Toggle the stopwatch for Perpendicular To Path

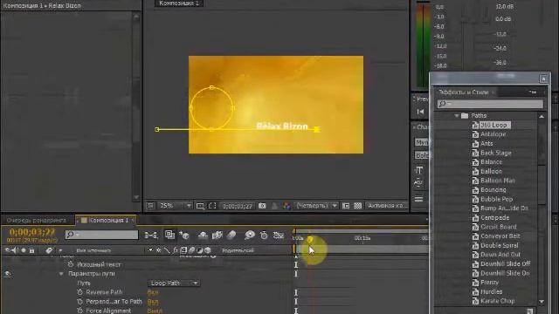pos(79,302)
